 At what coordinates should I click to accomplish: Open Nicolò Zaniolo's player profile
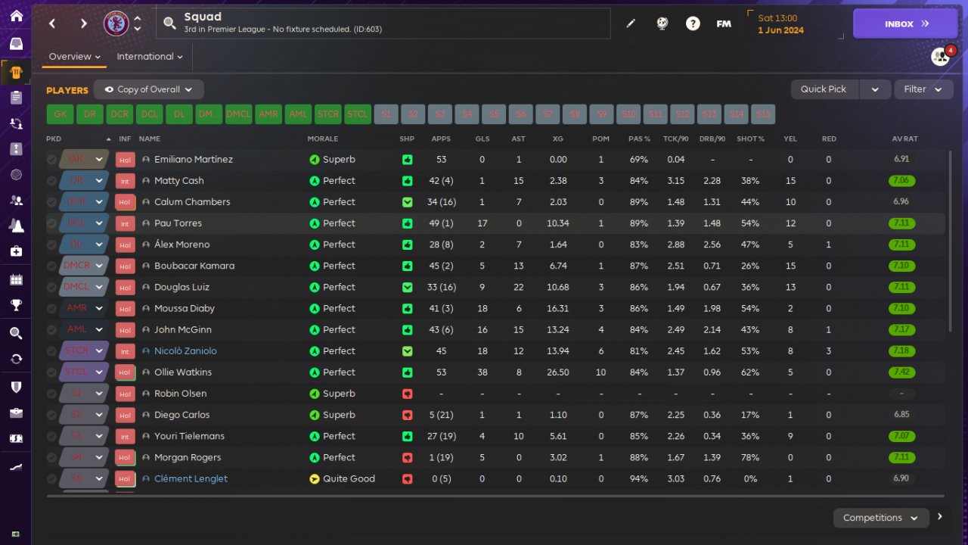point(185,351)
